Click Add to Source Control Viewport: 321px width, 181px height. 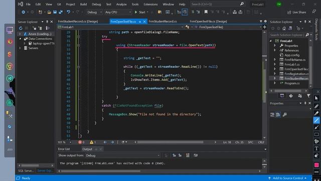tap(287, 178)
